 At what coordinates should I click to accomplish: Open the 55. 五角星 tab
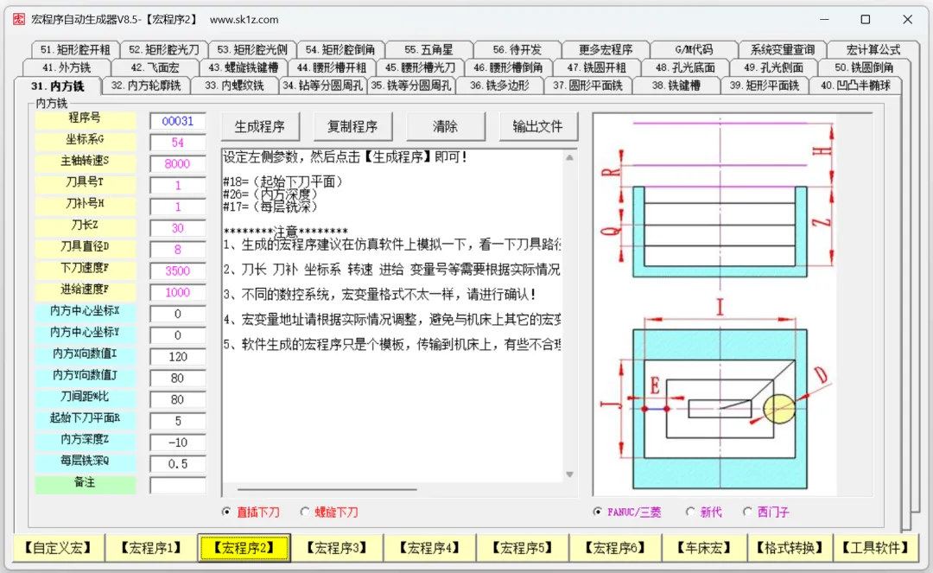(x=429, y=50)
